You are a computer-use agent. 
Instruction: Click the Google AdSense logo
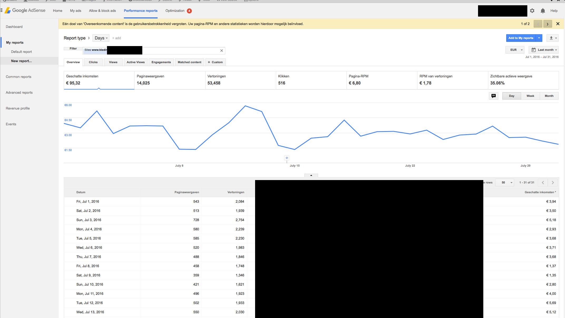tap(25, 11)
